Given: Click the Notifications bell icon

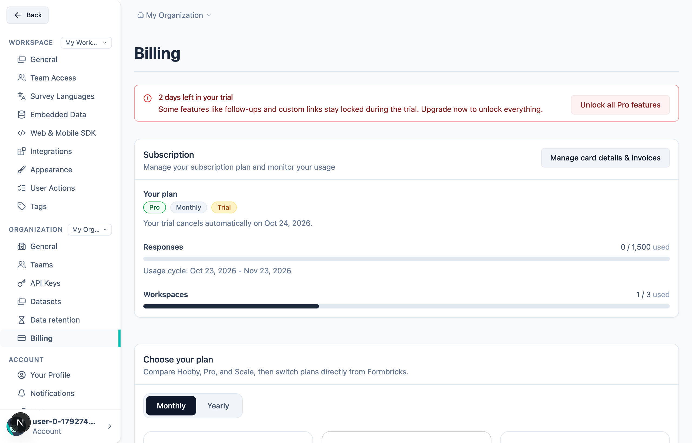Looking at the screenshot, I should [x=22, y=393].
